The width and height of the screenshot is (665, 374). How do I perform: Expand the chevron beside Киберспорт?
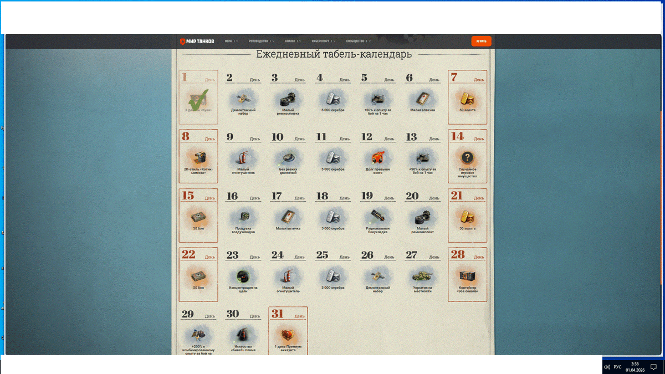tap(334, 41)
